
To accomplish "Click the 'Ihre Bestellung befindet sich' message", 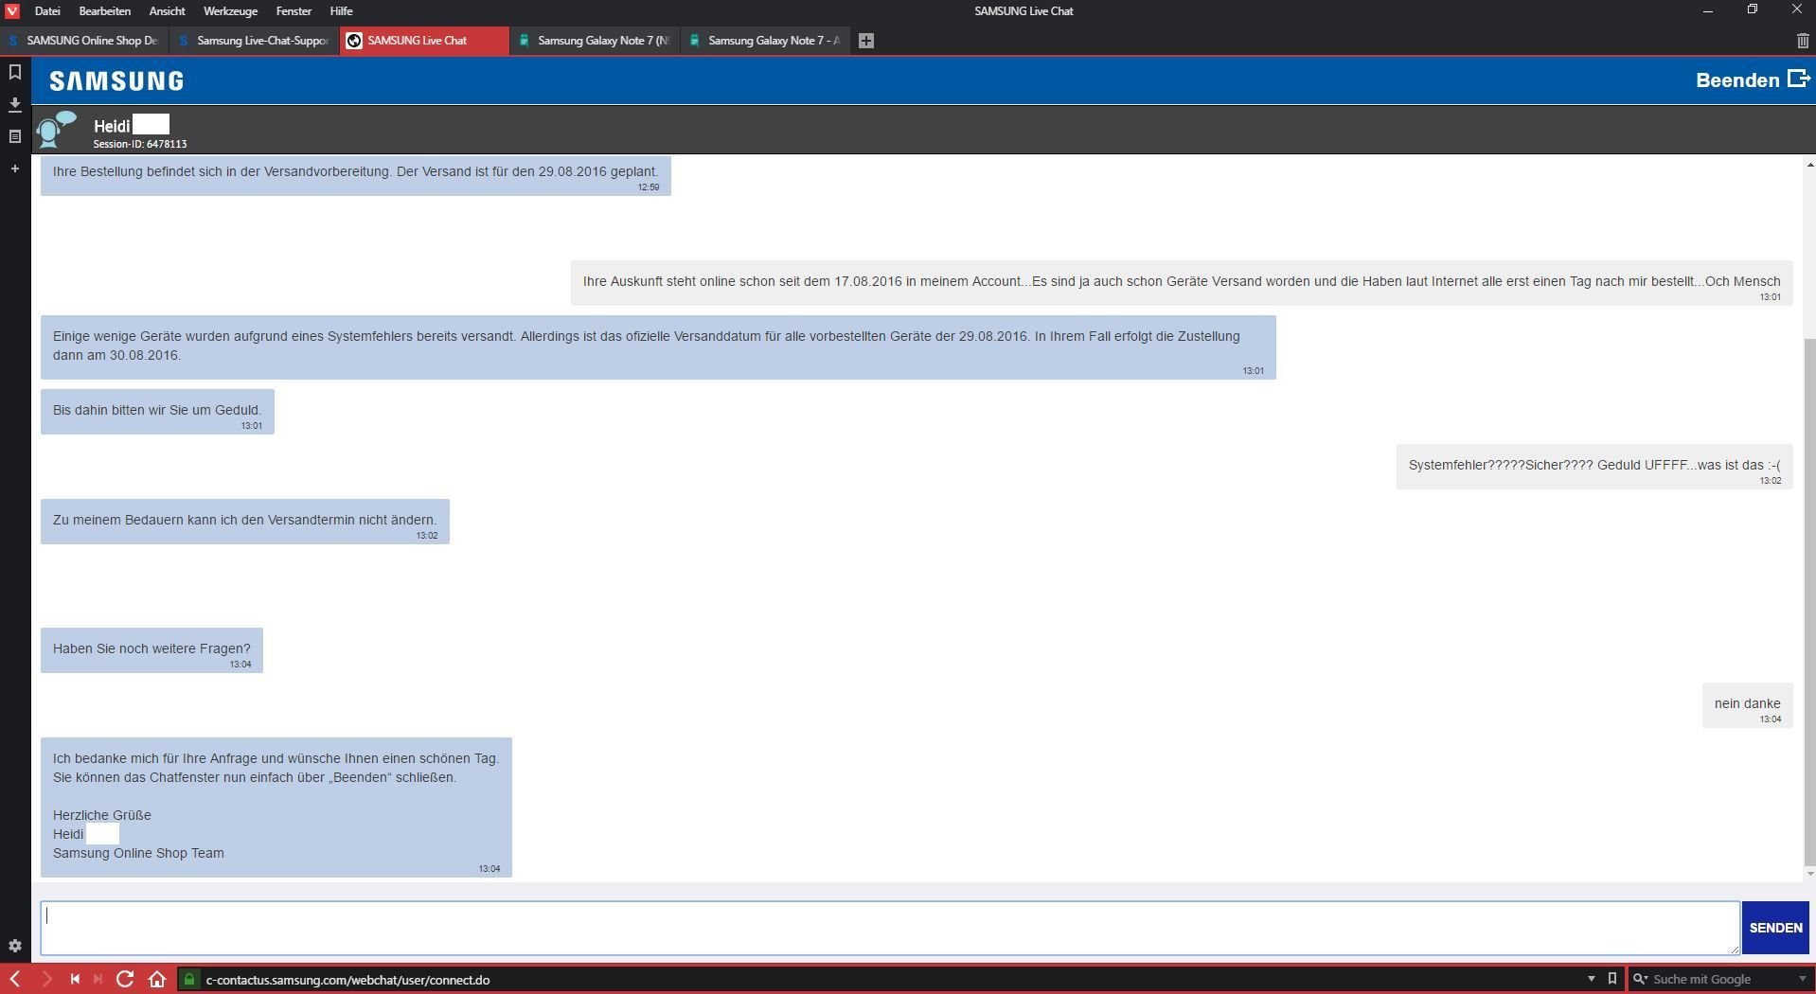I will point(355,175).
